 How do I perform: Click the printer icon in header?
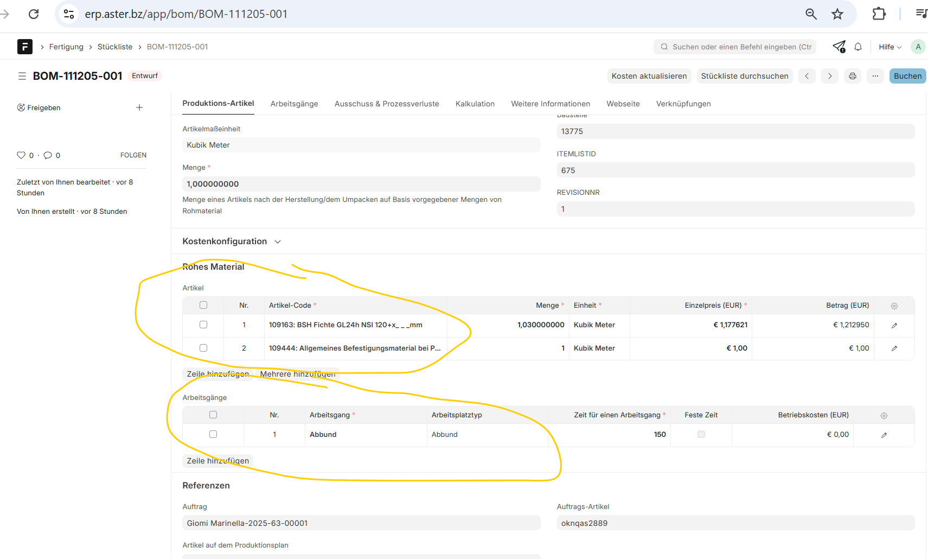(x=852, y=76)
